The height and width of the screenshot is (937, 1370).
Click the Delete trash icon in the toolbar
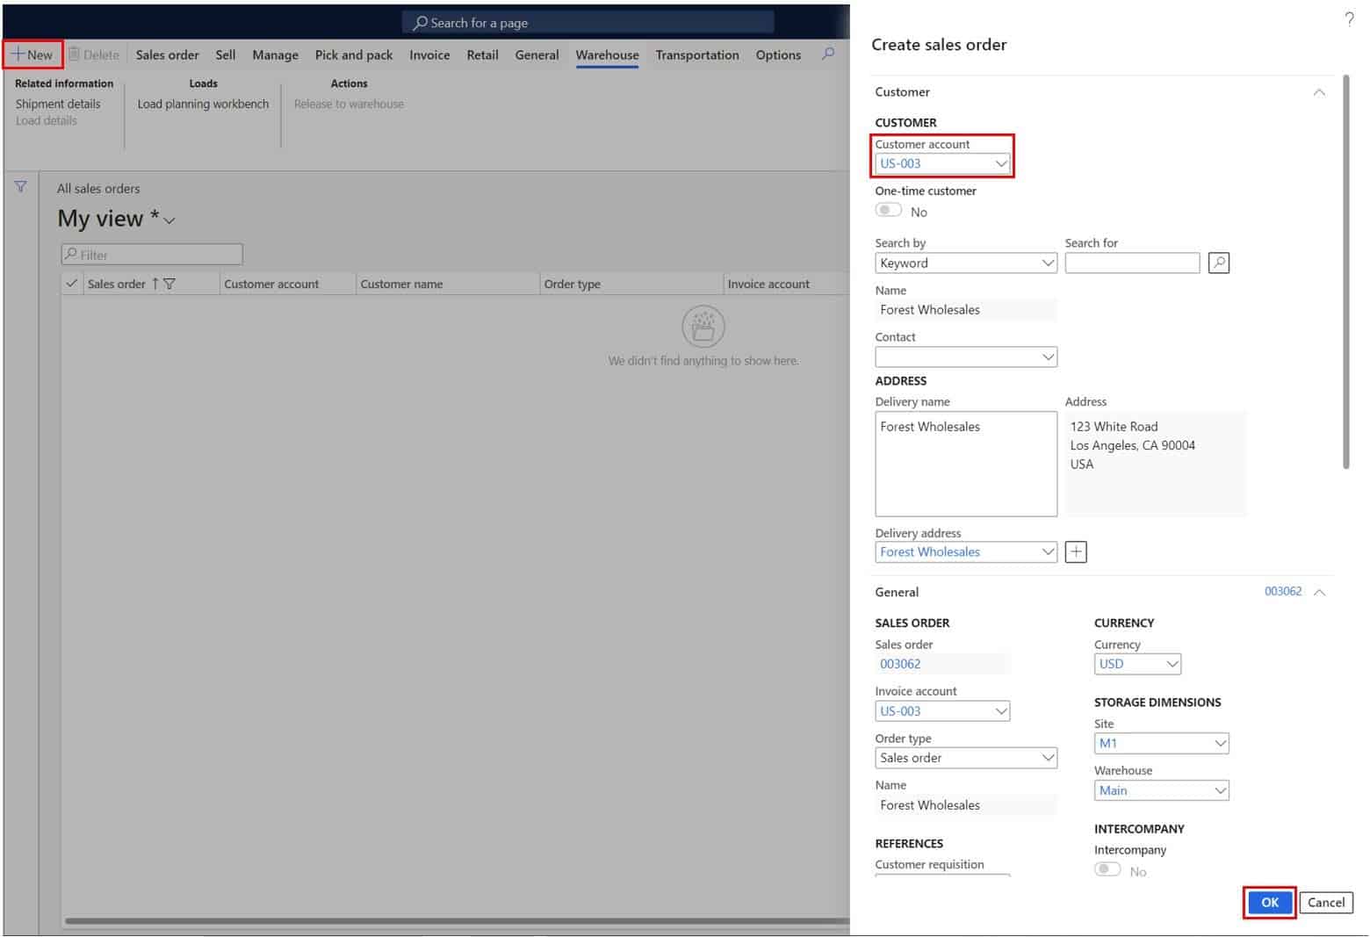click(x=74, y=54)
